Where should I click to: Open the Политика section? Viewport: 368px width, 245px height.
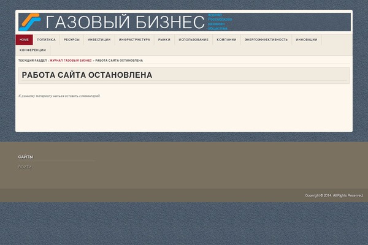[46, 40]
